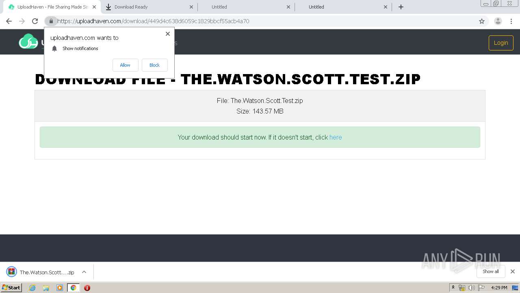
Task: Click the browser back arrow
Action: [x=9, y=21]
